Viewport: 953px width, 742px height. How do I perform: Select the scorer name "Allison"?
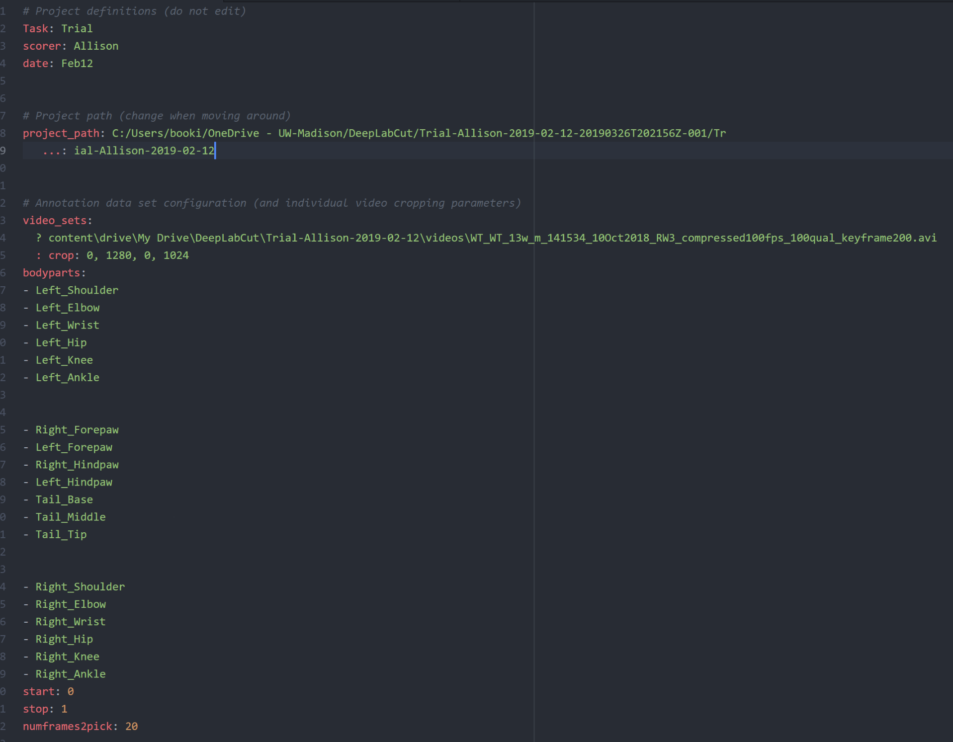click(96, 46)
